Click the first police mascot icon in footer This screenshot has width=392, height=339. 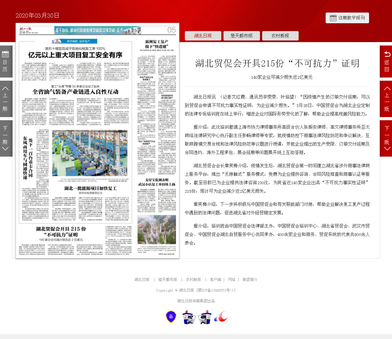tap(189, 317)
